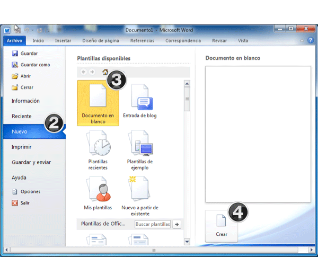Click the Word application icon in title bar
The width and height of the screenshot is (318, 257).
coord(7,31)
